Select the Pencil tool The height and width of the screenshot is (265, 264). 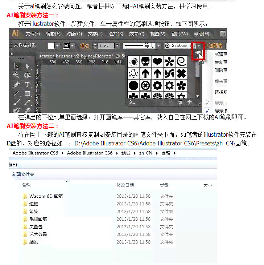coord(27,102)
